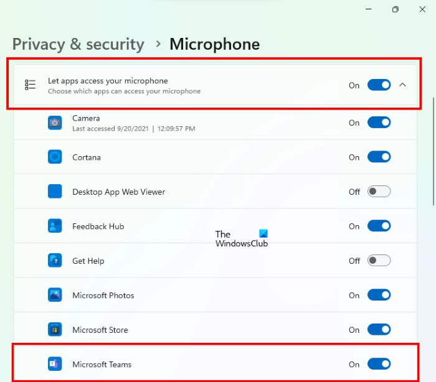436x382 pixels.
Task: Click the Get Help icon
Action: click(x=55, y=261)
